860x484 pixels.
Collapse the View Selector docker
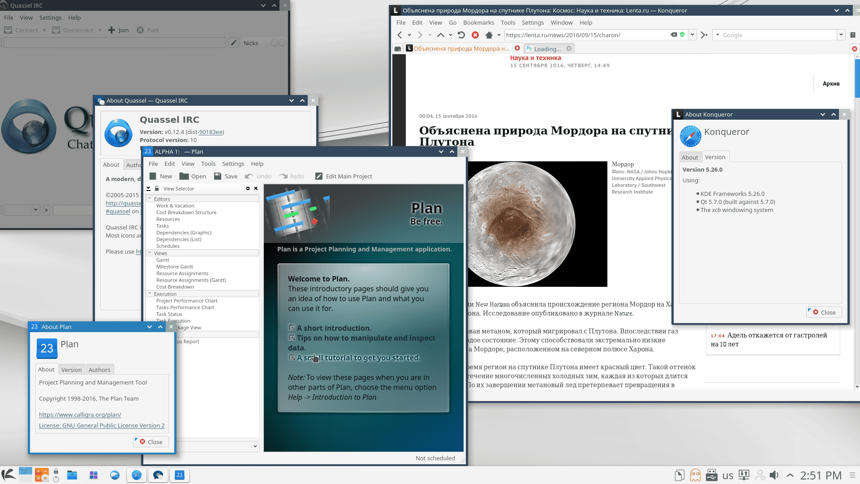point(148,189)
